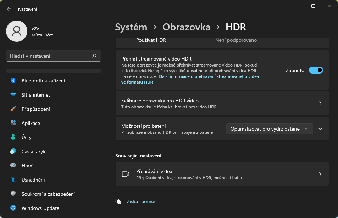Click the Bluetooth a zařízení icon
Screen dimensions: 338x218
coord(13,81)
